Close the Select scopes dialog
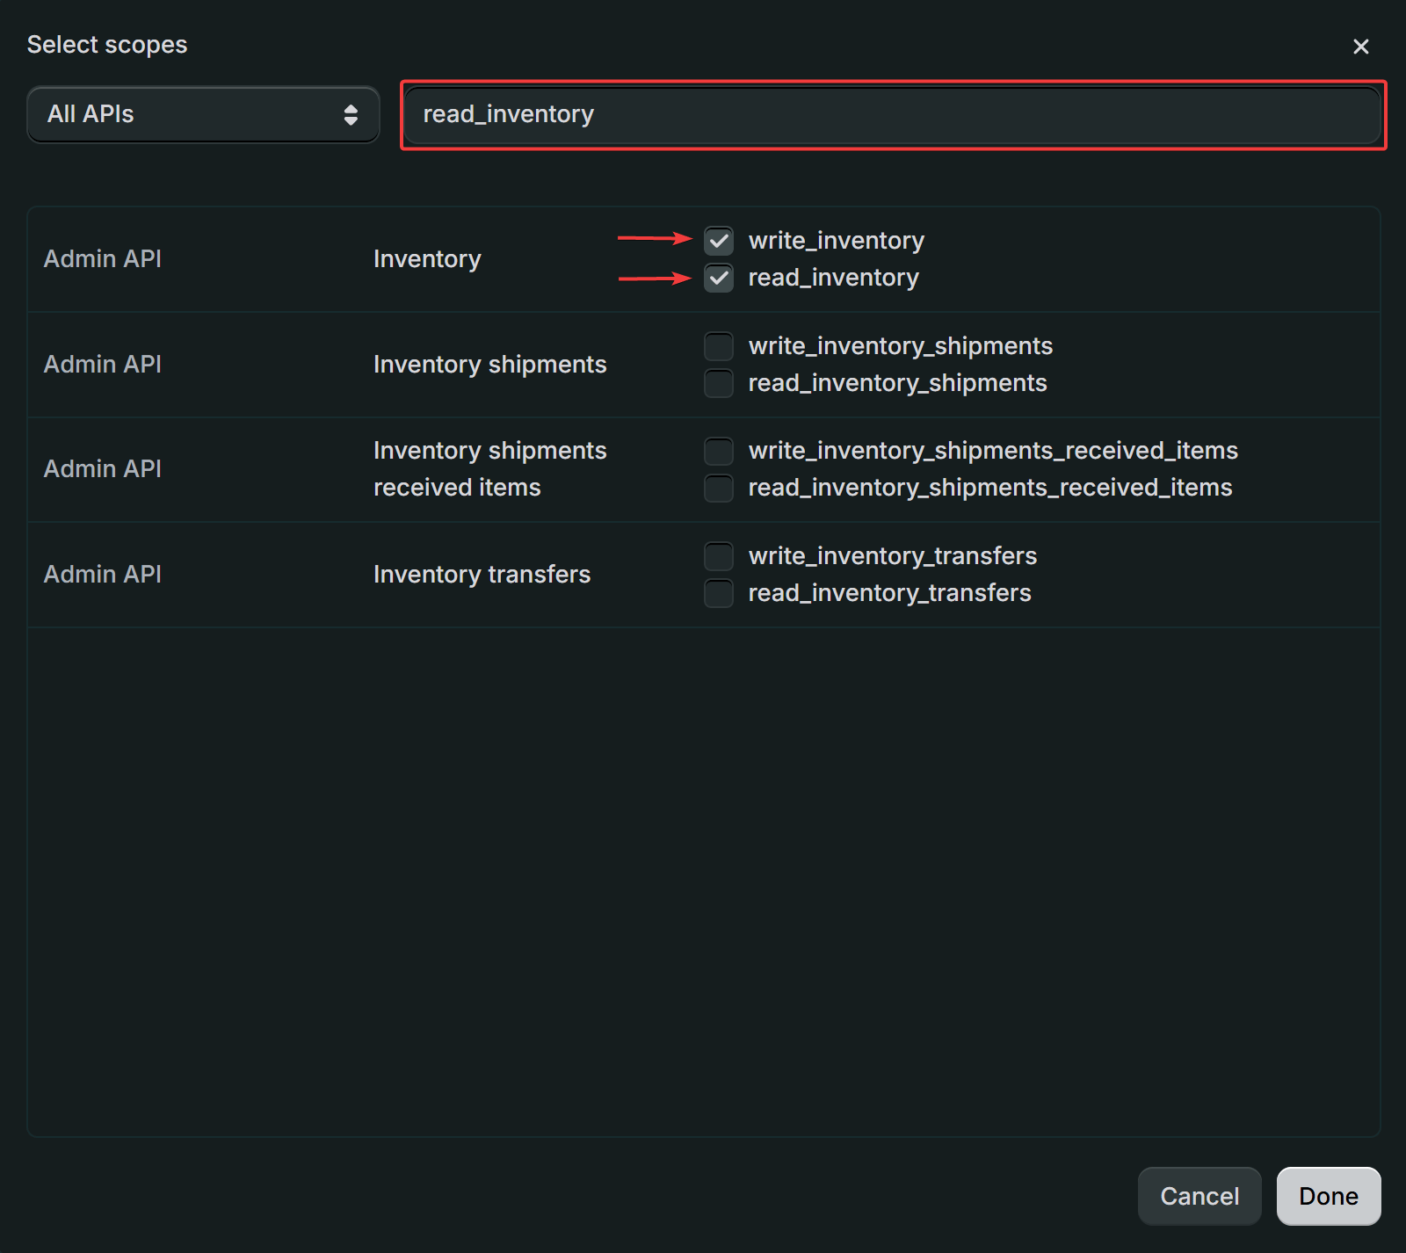1406x1253 pixels. click(1360, 47)
